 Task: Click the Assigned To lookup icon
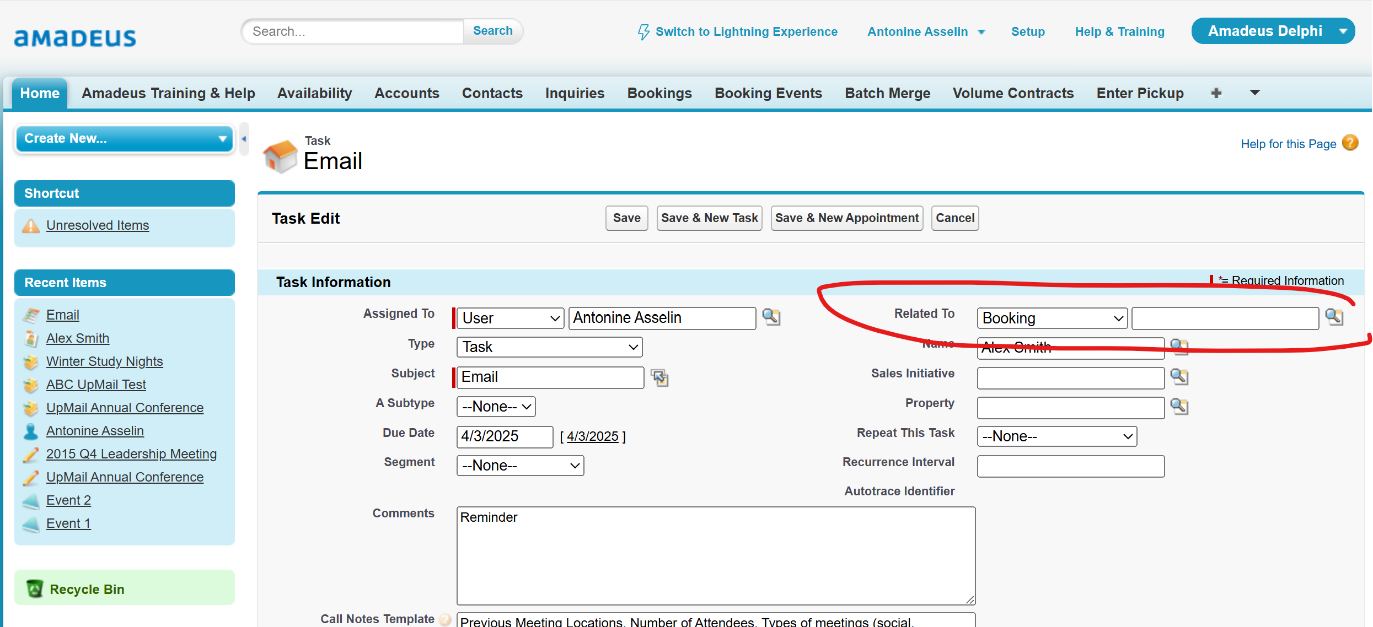771,317
